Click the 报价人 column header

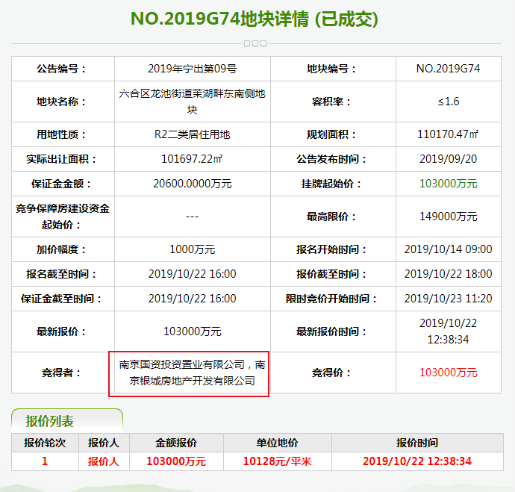click(104, 443)
